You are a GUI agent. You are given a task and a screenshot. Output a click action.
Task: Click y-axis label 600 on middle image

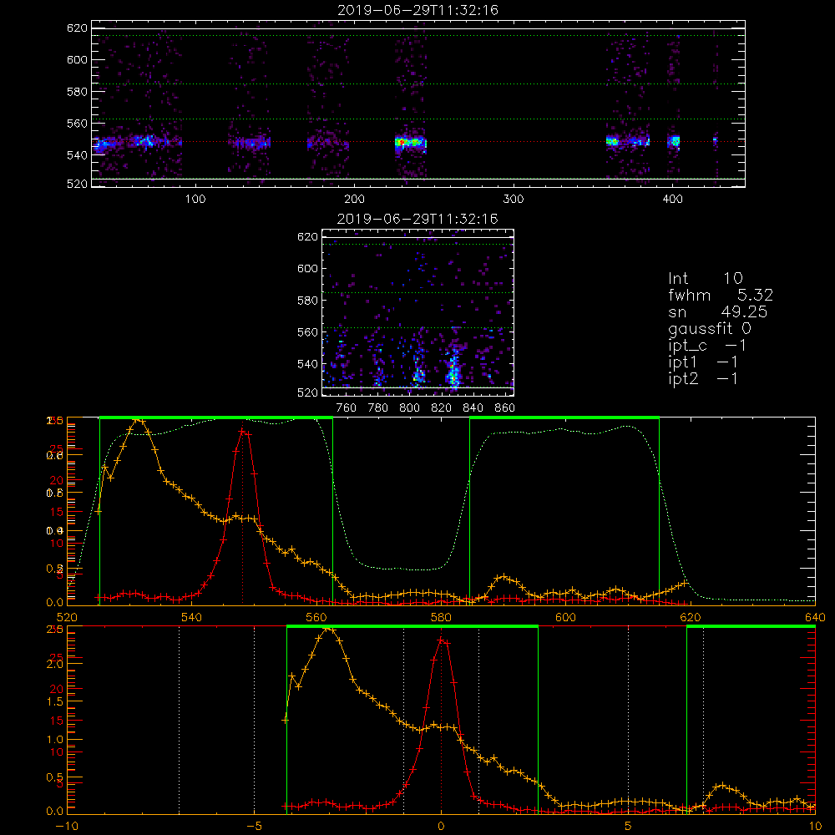click(x=308, y=268)
